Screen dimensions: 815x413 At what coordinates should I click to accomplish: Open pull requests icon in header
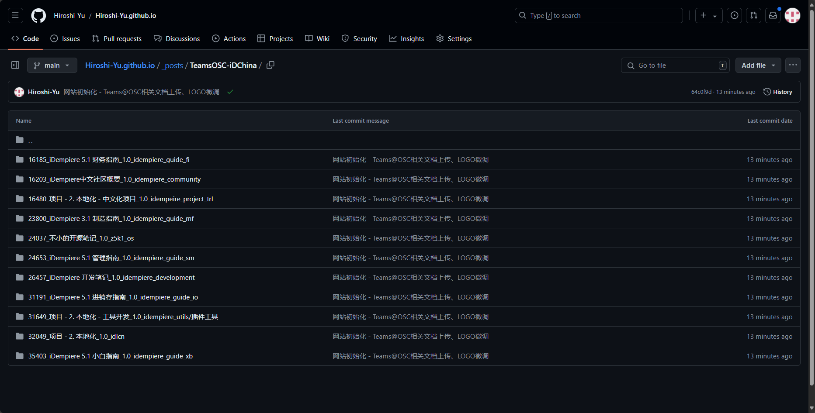(x=754, y=15)
